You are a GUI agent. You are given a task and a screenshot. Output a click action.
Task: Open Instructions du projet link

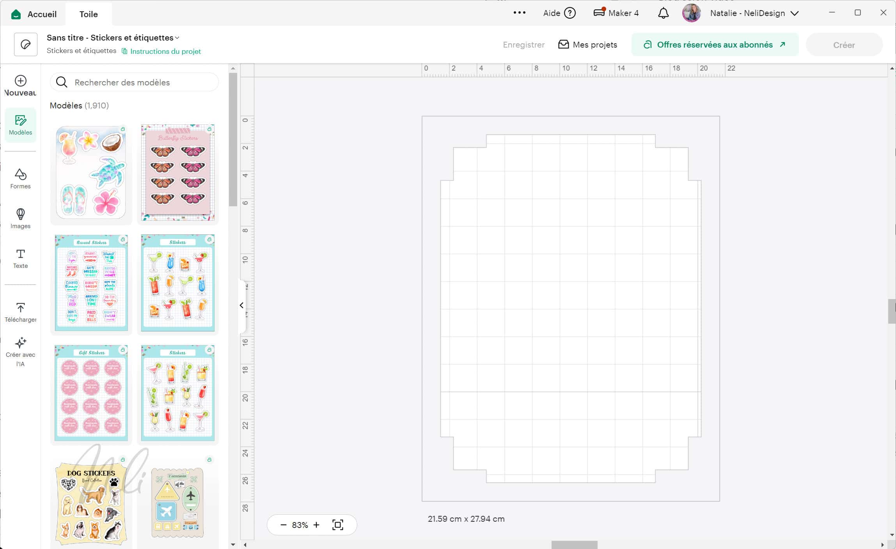[x=165, y=51]
